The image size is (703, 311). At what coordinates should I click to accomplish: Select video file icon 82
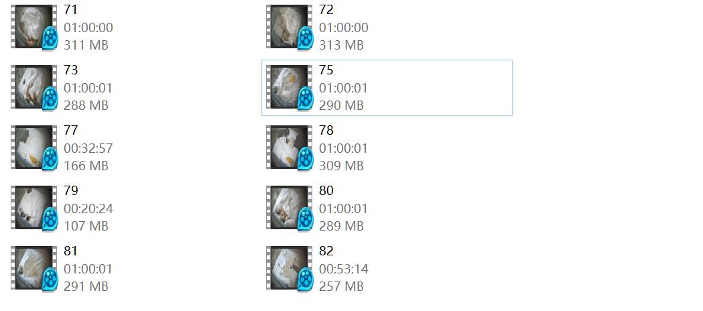click(x=290, y=268)
